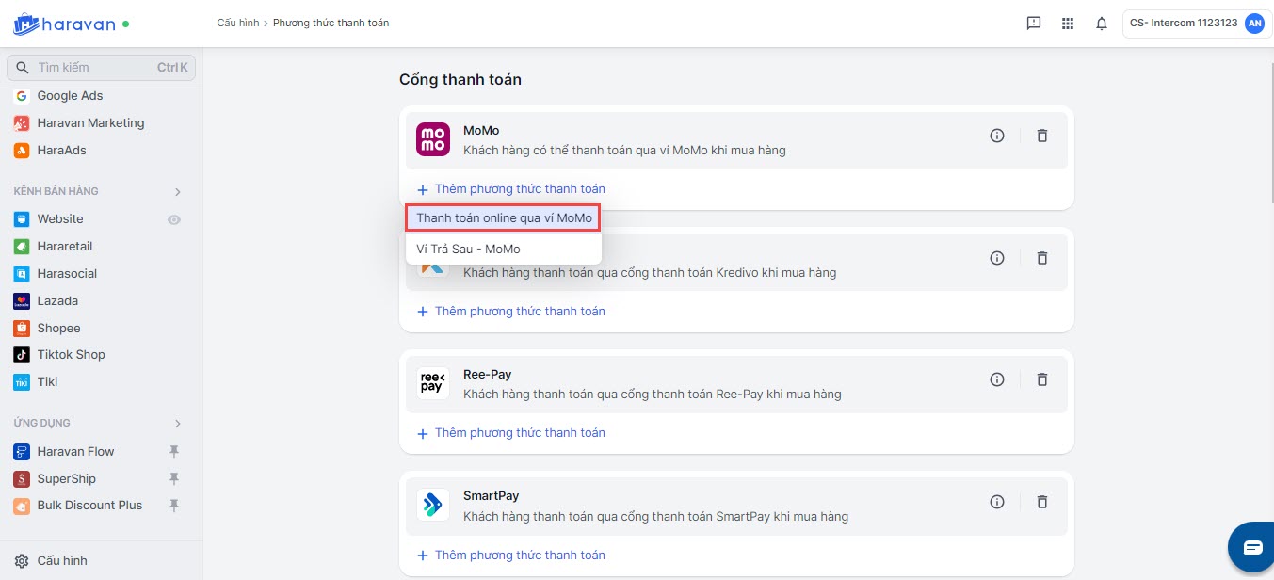1274x580 pixels.
Task: Click the HaraAds sidebar icon
Action: [x=22, y=151]
